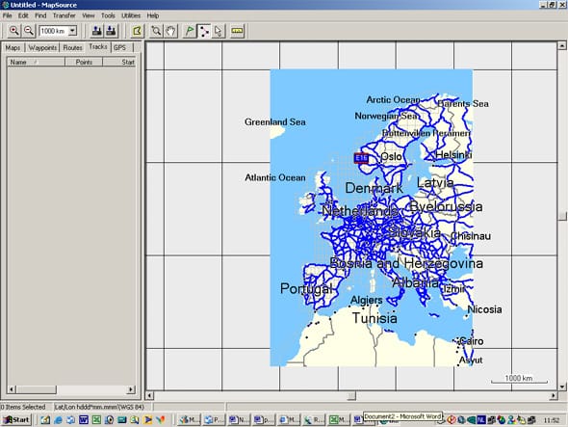
Task: Click the map's horizontal scrollbar left arrow
Action: pos(150,395)
